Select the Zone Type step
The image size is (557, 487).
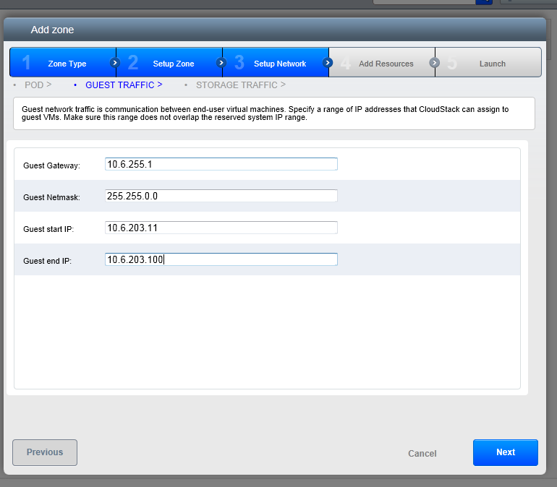click(x=63, y=62)
